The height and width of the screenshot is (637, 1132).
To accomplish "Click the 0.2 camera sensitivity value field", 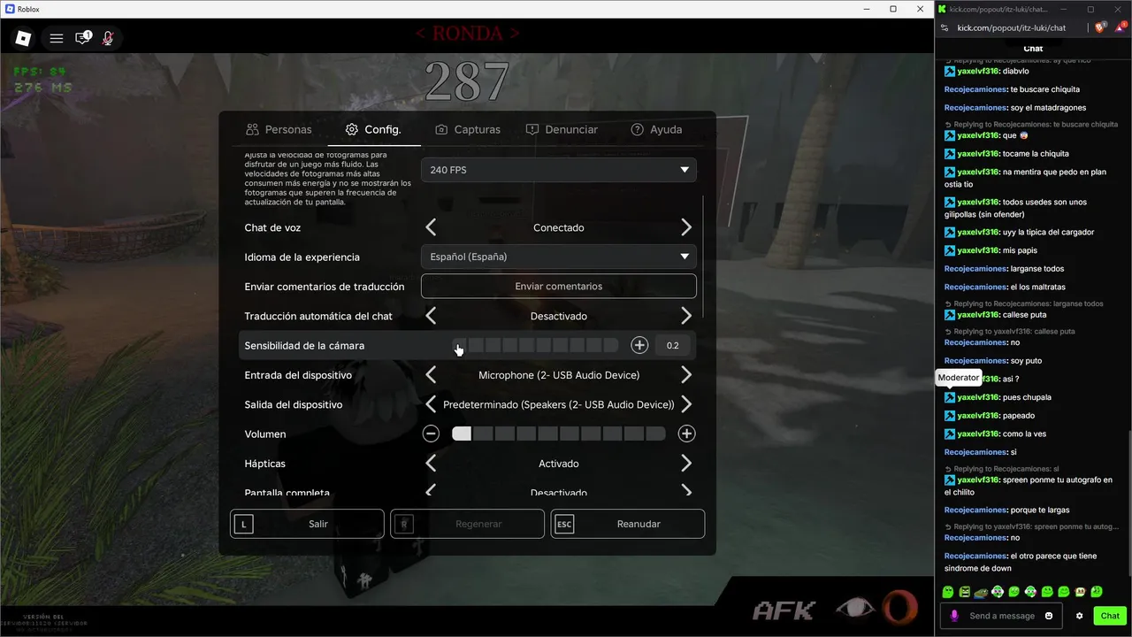I will 673,345.
